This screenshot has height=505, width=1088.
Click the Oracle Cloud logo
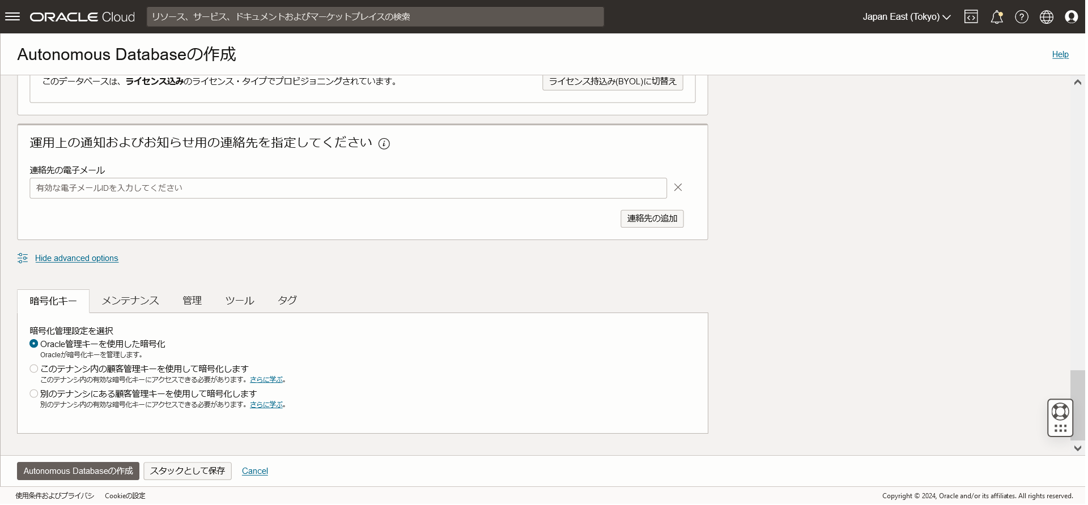[82, 17]
